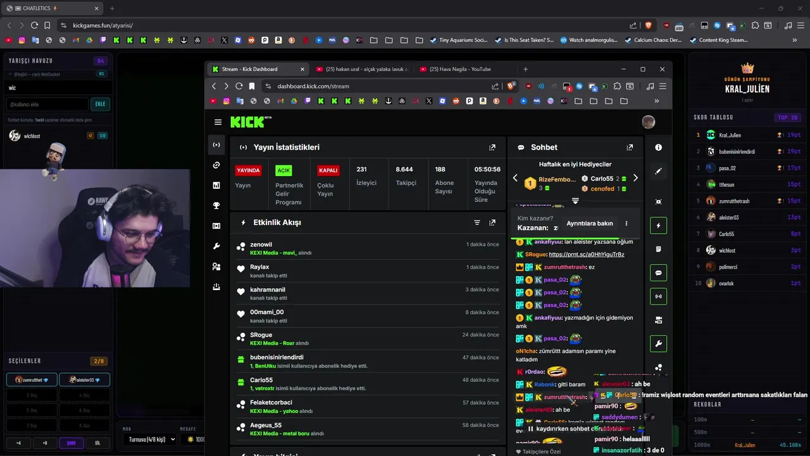Click the zenowil activity feed entry
The width and height of the screenshot is (810, 456).
coord(368,248)
